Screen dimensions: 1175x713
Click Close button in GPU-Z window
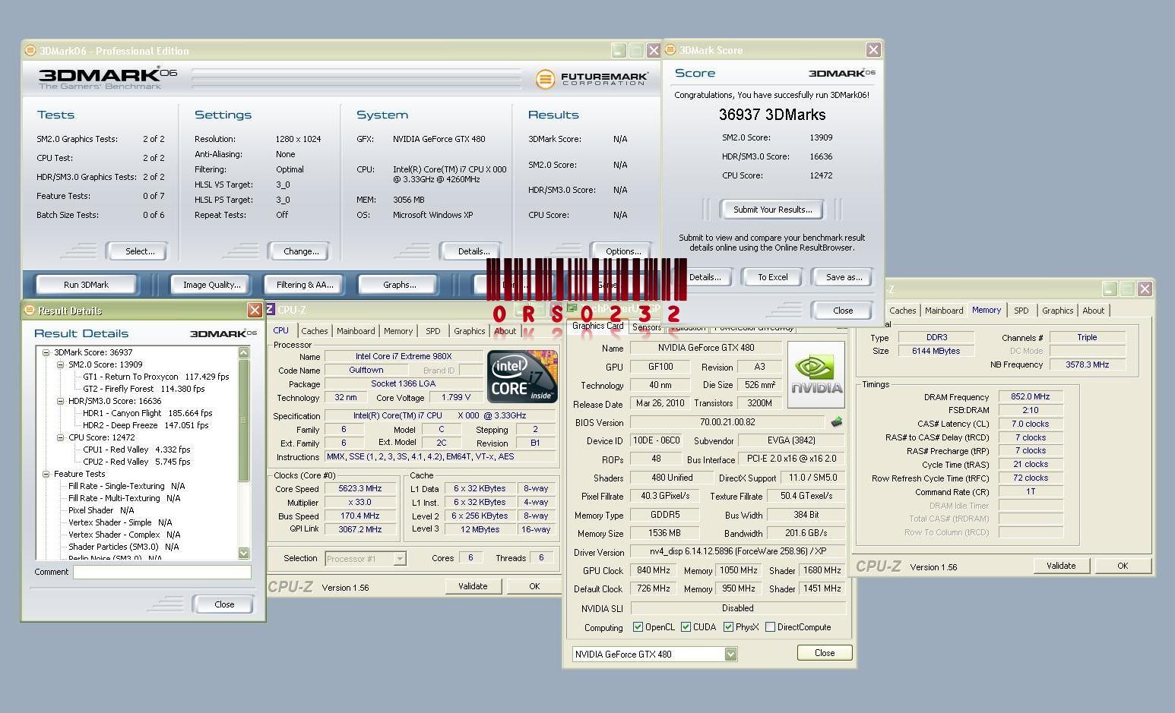825,653
